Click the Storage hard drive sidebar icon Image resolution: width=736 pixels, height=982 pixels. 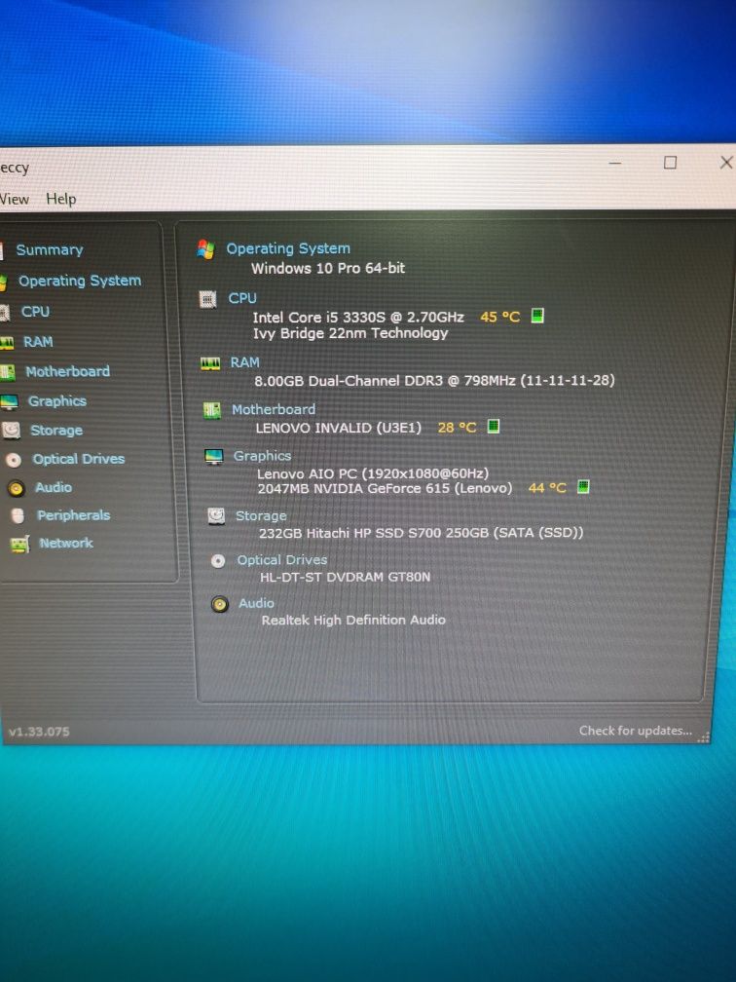12,431
